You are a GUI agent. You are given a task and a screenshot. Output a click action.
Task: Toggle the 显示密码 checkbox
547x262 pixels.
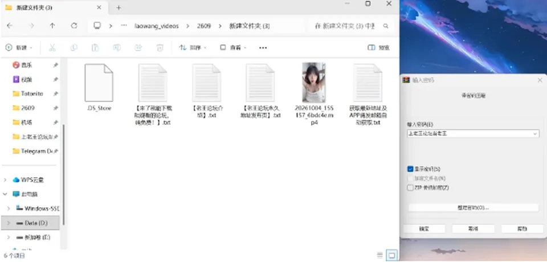[x=410, y=169]
